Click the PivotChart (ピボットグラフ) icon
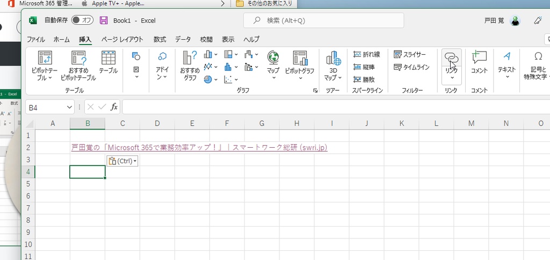Screen dimensions: 550x260 [300, 57]
